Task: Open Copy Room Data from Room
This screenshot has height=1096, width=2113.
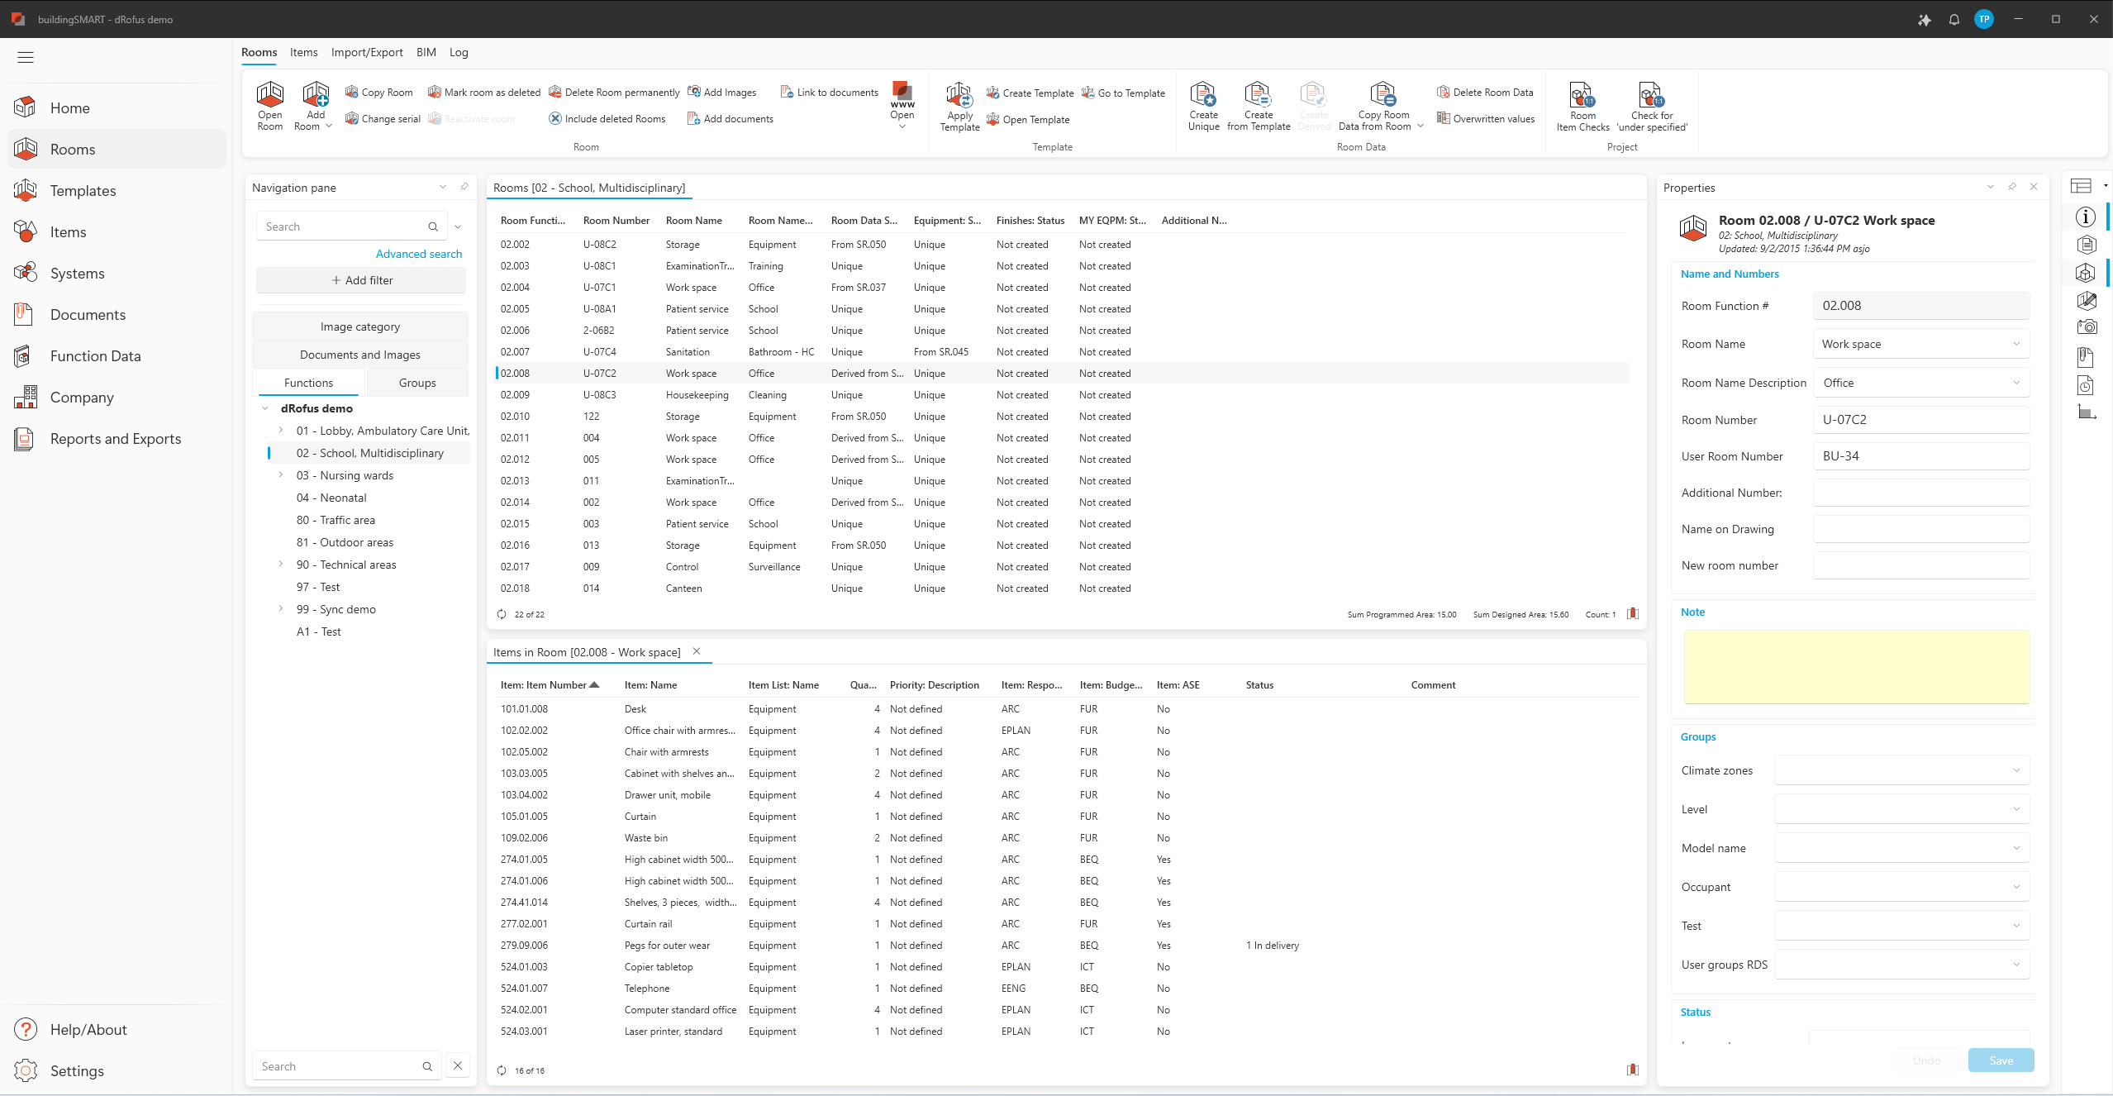Action: [x=1381, y=106]
